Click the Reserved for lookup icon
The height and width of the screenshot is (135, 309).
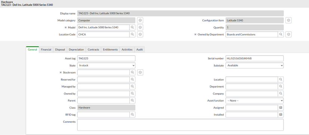tap(132, 79)
